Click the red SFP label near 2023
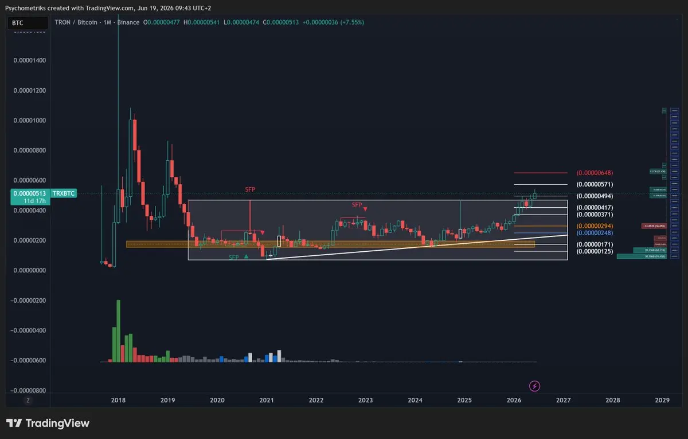This screenshot has width=688, height=439. click(x=357, y=204)
